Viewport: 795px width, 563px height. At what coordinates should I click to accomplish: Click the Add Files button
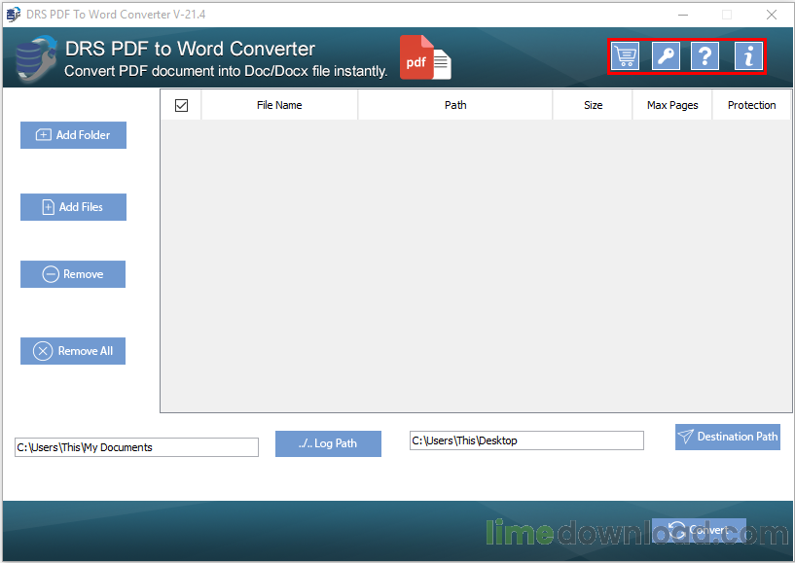coord(74,207)
